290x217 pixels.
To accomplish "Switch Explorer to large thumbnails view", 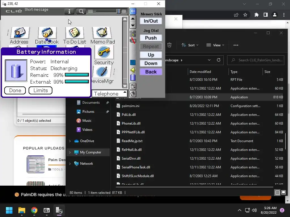I will pos(283,193).
